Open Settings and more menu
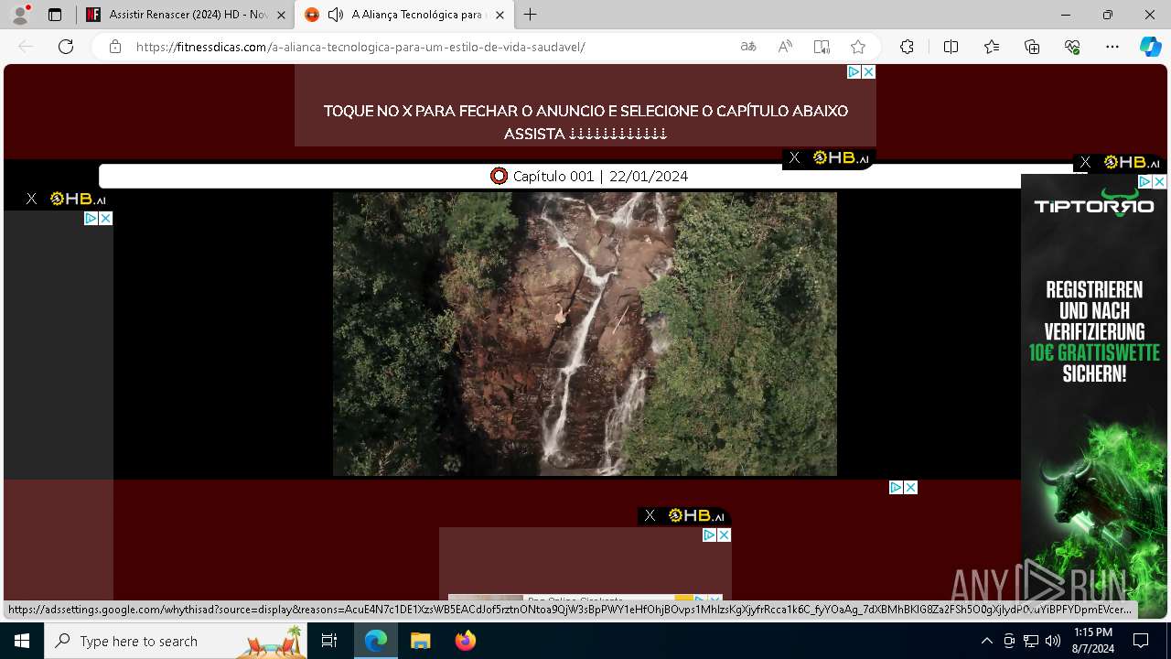Screen dimensions: 1171x659 point(1112,47)
